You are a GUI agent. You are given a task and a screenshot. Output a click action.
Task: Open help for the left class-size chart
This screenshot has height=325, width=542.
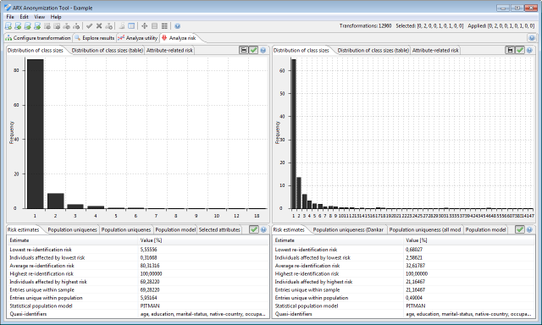(x=263, y=51)
